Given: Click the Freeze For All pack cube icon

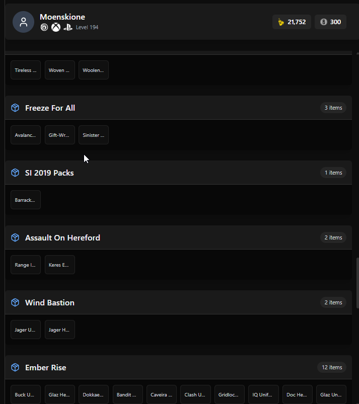Looking at the screenshot, I should [x=15, y=108].
